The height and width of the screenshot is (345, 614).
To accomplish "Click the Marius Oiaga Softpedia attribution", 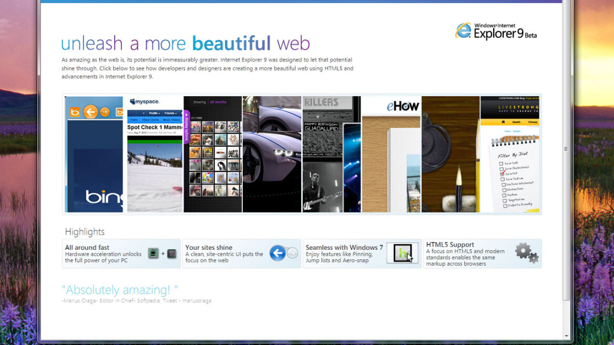I will tap(136, 301).
